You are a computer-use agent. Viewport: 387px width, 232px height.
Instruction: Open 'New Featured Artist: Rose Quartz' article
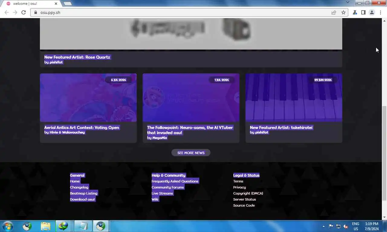click(77, 57)
